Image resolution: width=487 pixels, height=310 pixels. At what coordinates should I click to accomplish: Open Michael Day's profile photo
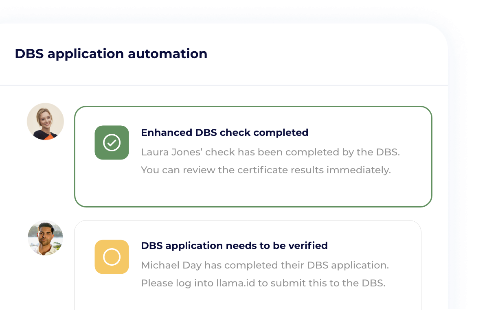[45, 238]
